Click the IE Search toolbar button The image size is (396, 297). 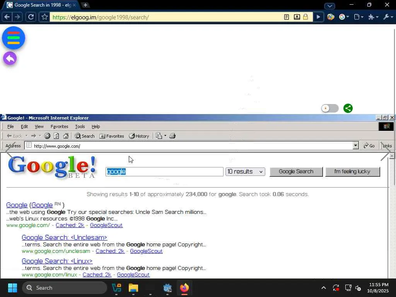[85, 136]
